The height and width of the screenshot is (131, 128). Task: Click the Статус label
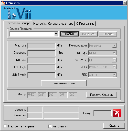click(x=88, y=113)
